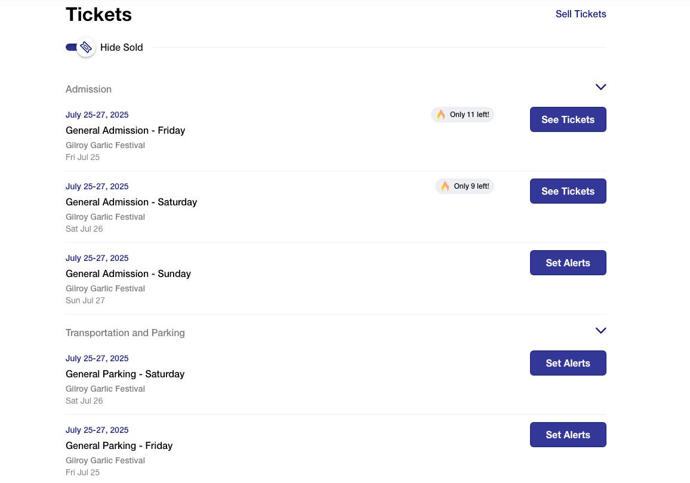This screenshot has width=690, height=483.
Task: Collapse the Admission section chevron
Action: (600, 87)
